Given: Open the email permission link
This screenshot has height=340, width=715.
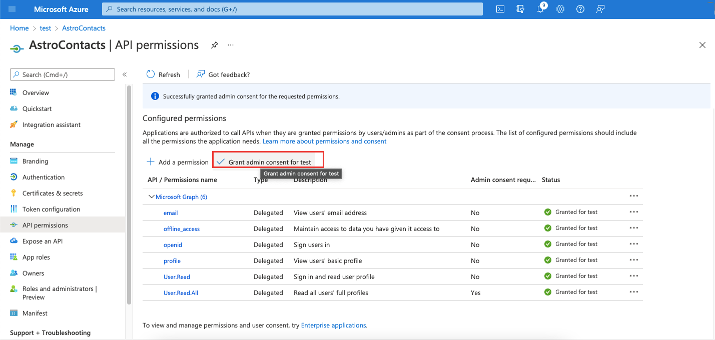Looking at the screenshot, I should [x=171, y=213].
